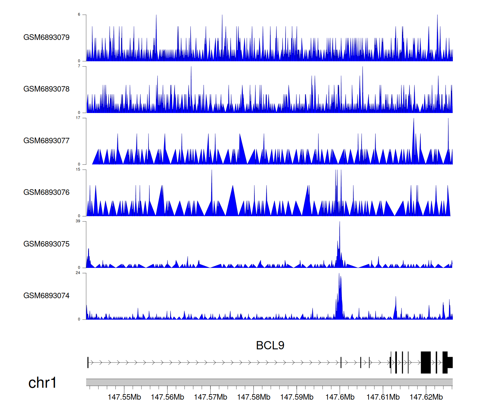Click the GSM6893077 track name
477x419 pixels.
pyautogui.click(x=46, y=141)
